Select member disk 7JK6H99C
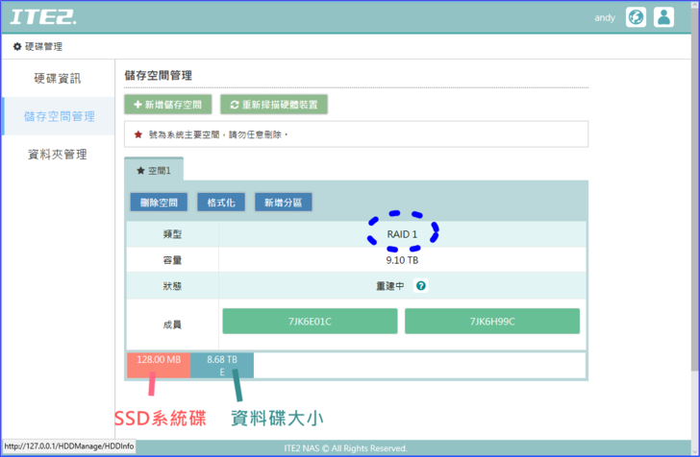700x457 pixels. point(491,322)
